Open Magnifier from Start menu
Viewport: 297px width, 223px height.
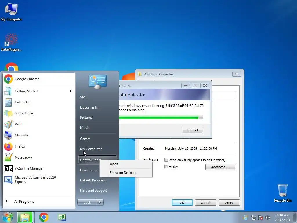[x=39, y=135]
